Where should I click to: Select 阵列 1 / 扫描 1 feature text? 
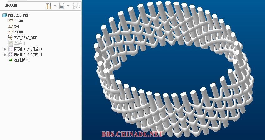pyautogui.click(x=28, y=49)
